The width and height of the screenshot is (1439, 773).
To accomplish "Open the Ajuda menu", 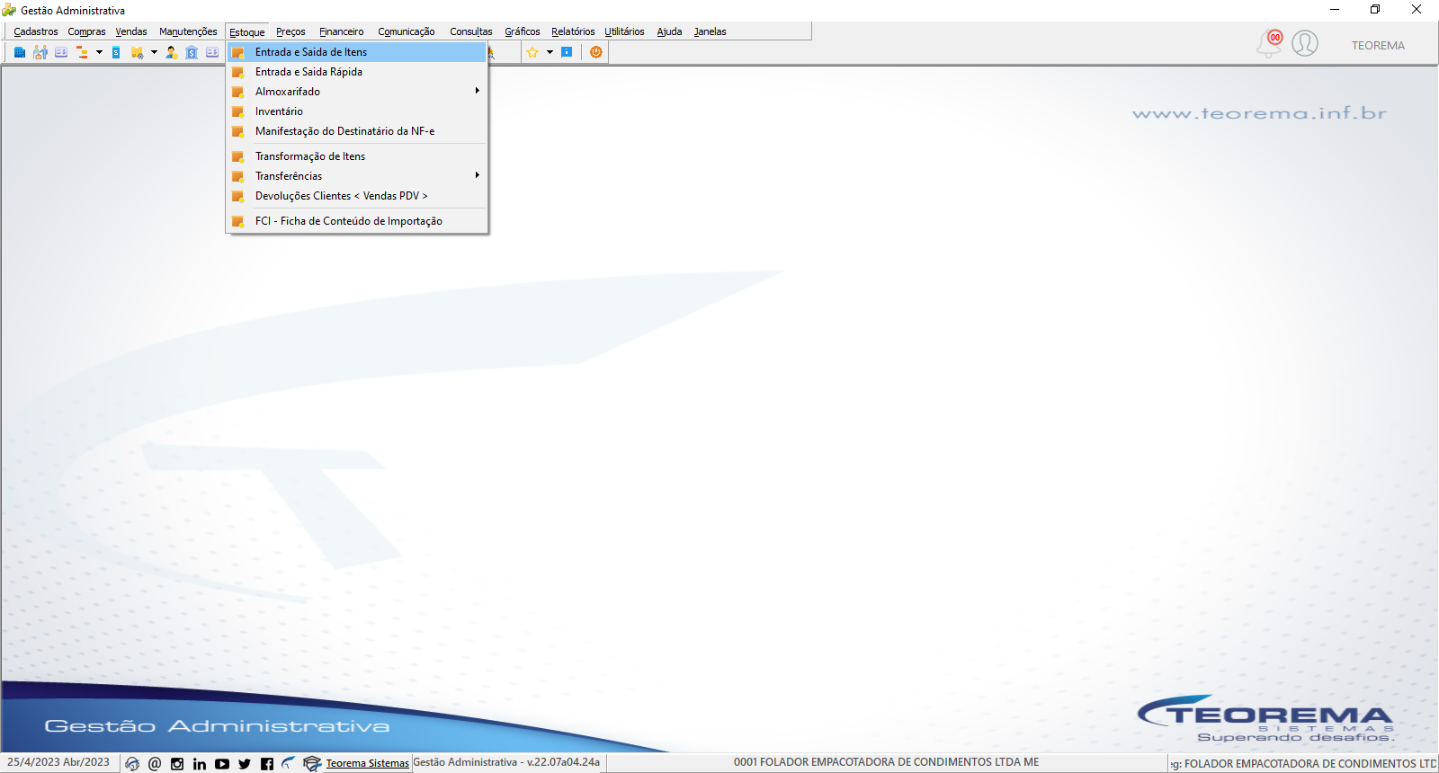I will click(669, 31).
